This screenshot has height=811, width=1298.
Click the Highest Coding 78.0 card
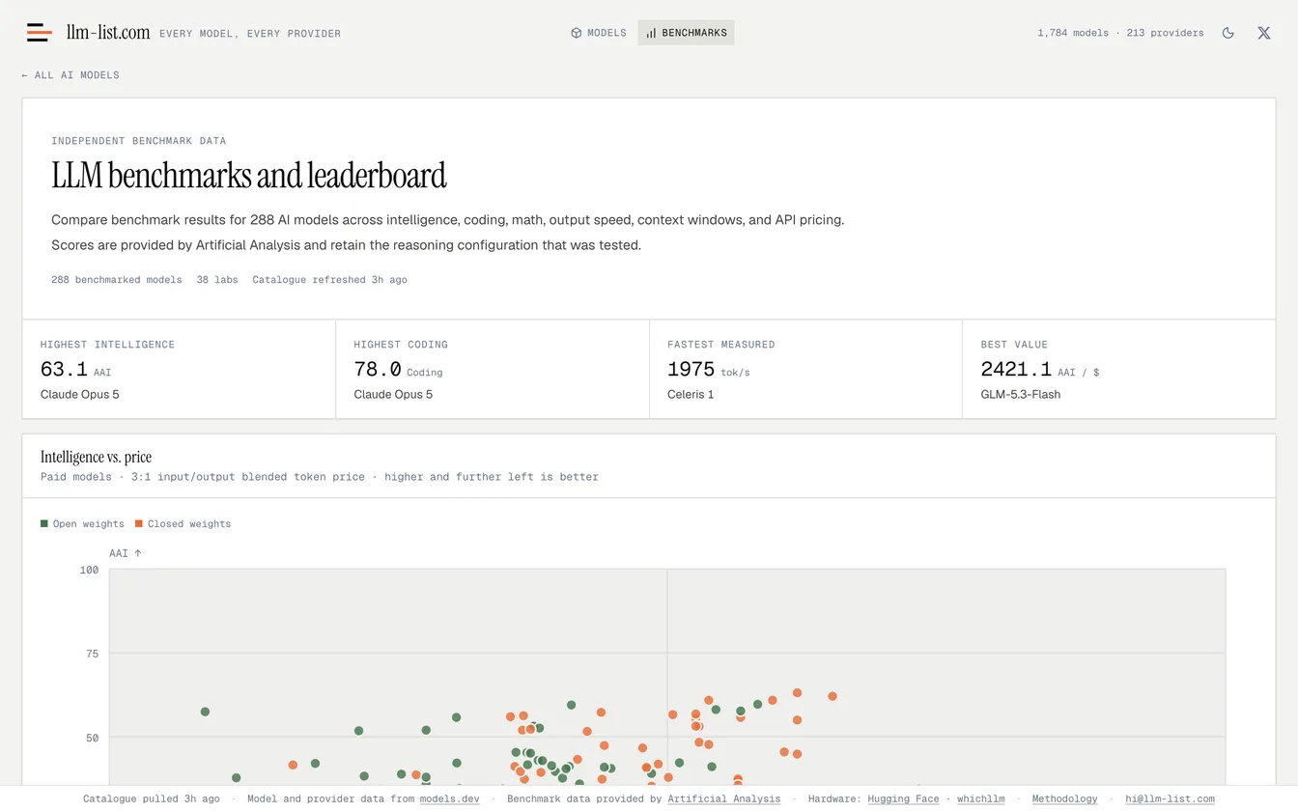click(x=493, y=369)
